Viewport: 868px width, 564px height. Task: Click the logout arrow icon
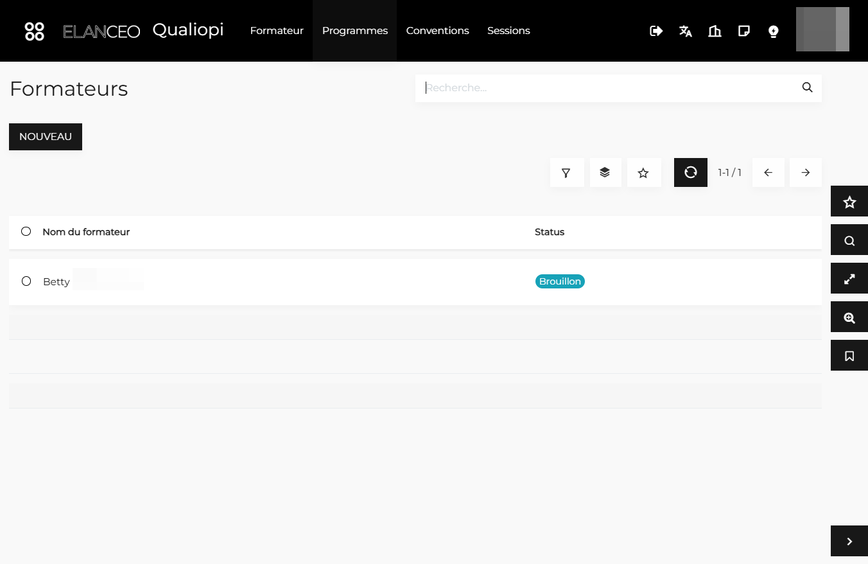point(656,31)
